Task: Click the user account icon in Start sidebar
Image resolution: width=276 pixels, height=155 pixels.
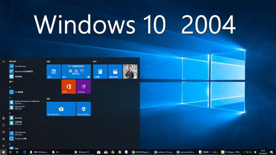Action: (x=3, y=118)
